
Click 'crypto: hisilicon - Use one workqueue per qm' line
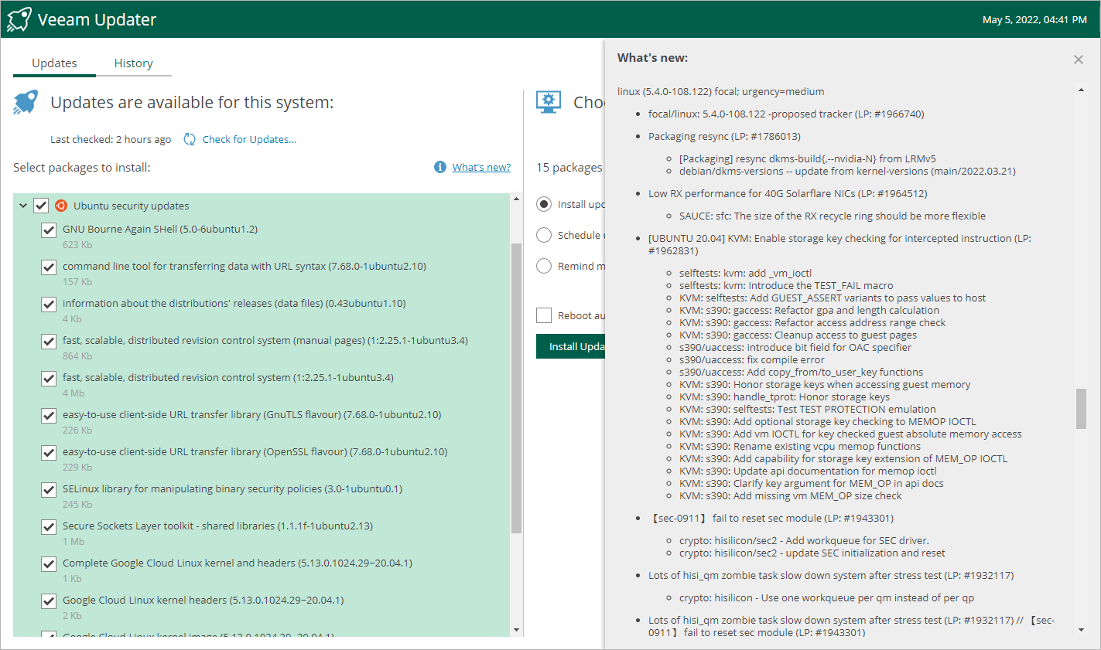coord(827,597)
